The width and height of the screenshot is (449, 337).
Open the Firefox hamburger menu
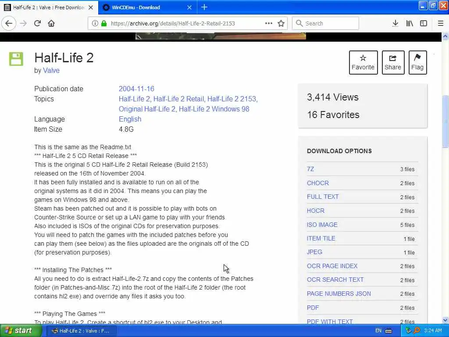(x=441, y=23)
